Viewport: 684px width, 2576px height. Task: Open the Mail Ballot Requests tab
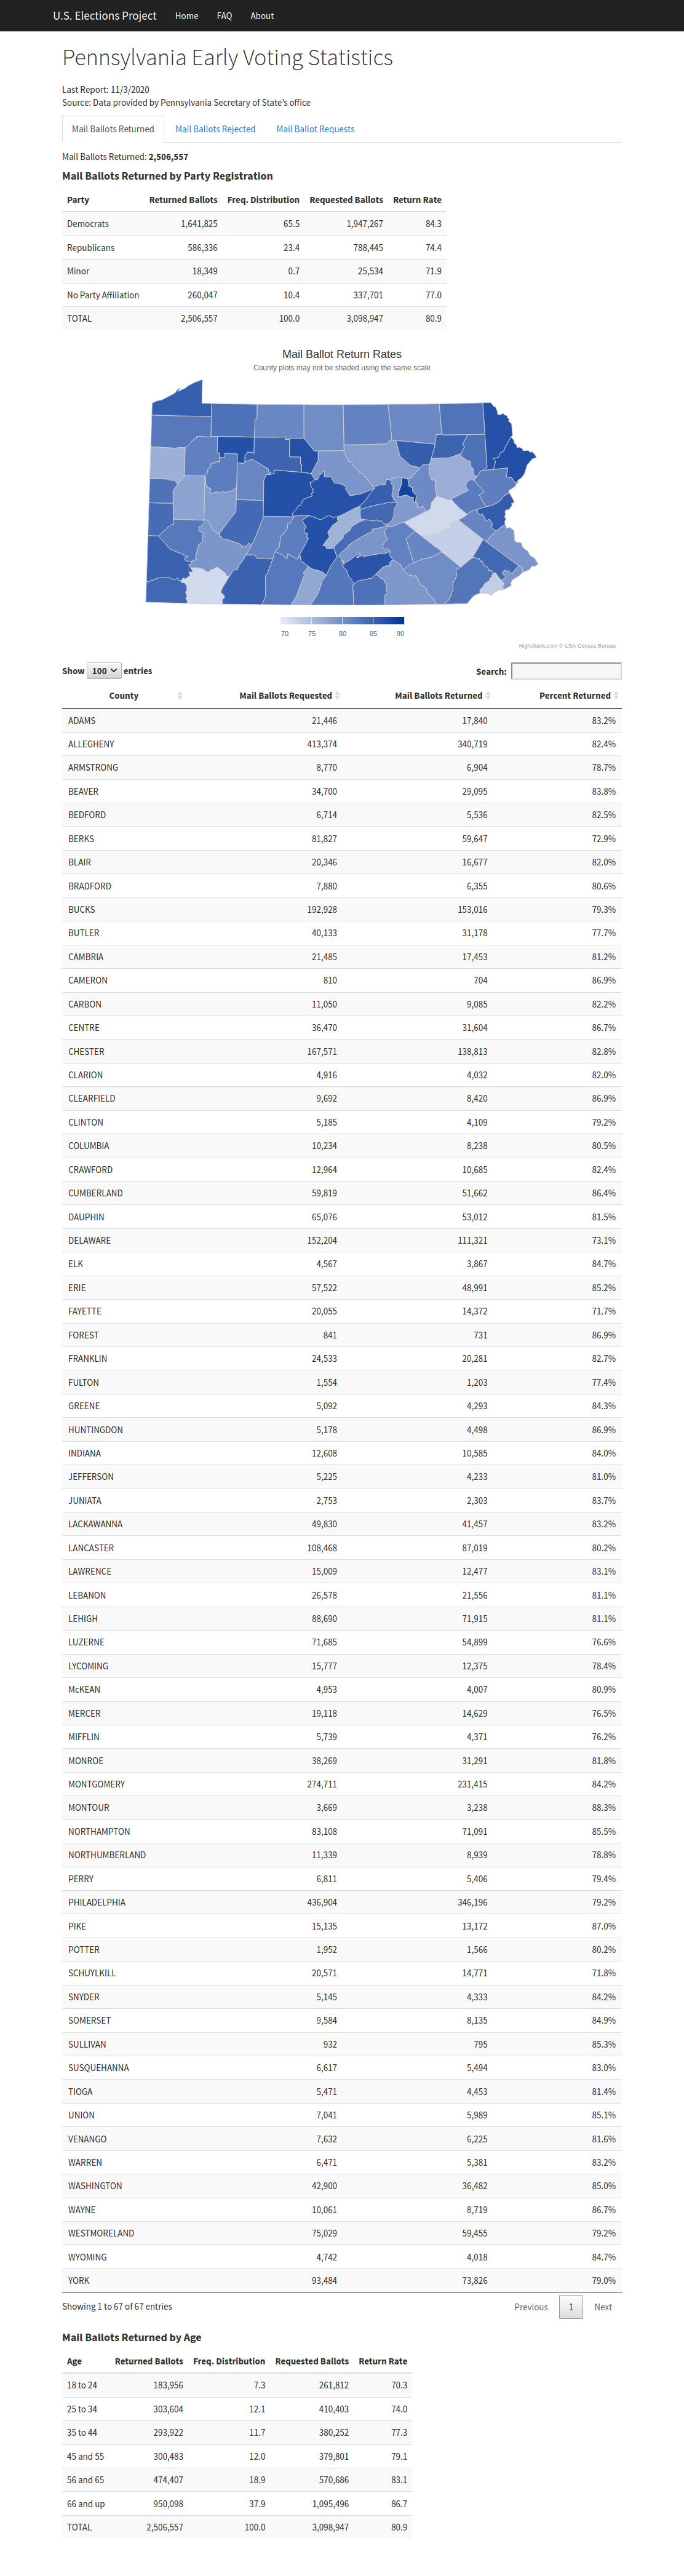(x=315, y=129)
